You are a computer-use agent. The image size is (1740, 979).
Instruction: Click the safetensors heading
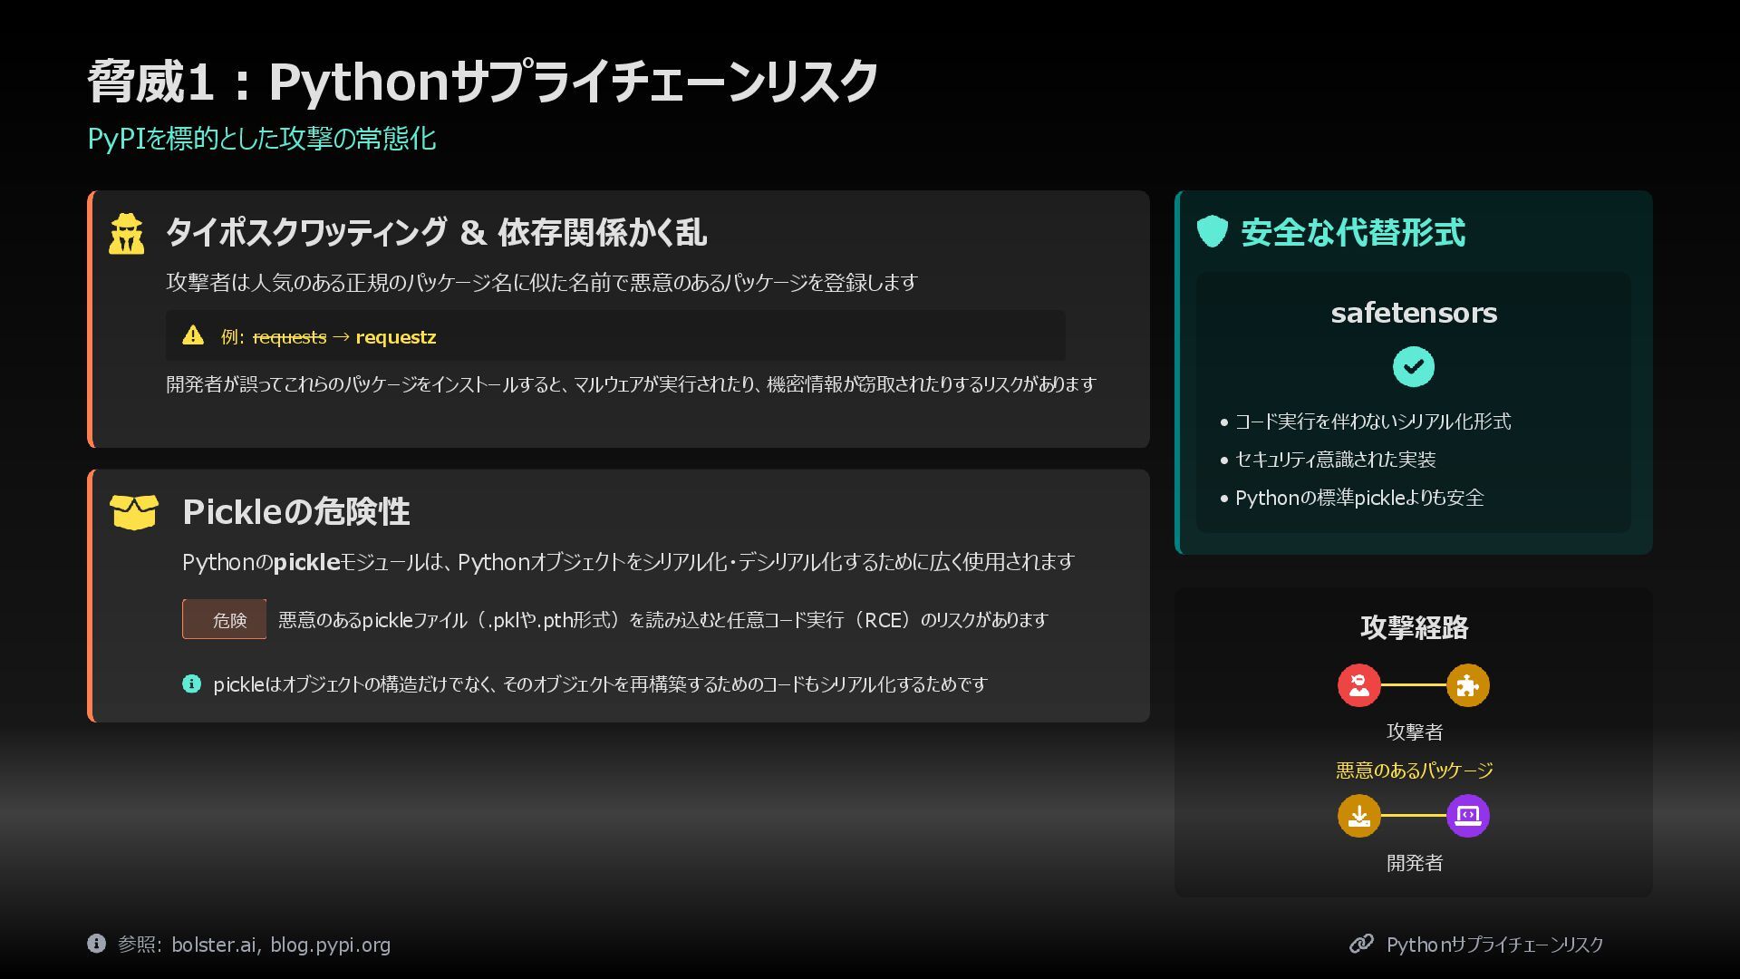tap(1413, 313)
